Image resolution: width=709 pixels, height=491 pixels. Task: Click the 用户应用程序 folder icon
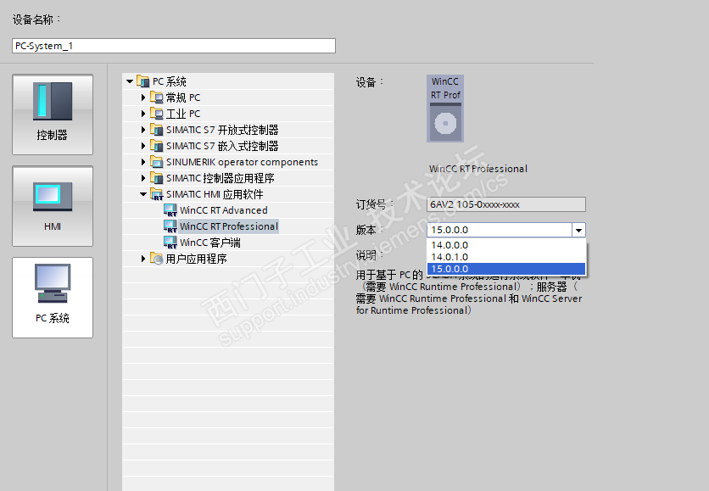[156, 259]
